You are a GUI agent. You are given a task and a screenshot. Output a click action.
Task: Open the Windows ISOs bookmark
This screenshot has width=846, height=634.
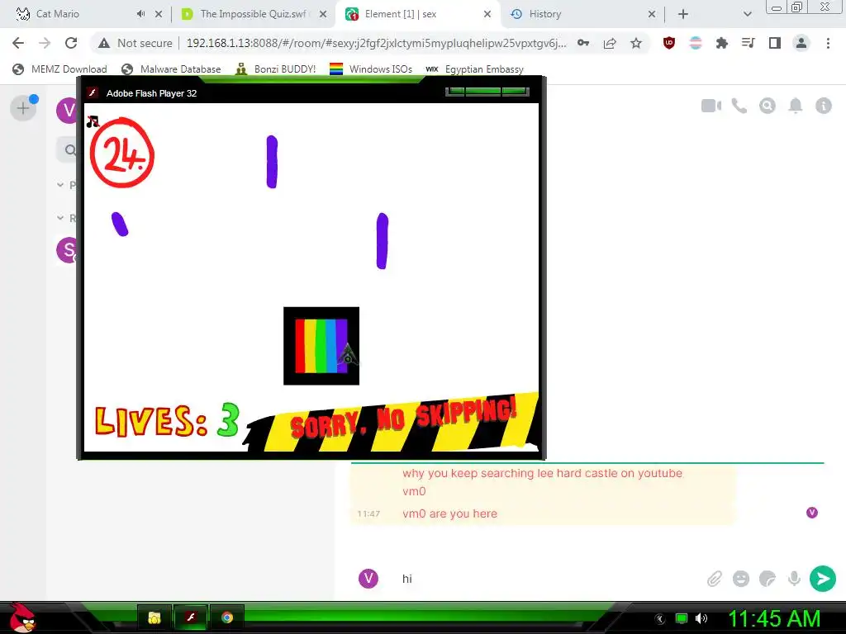click(x=371, y=69)
